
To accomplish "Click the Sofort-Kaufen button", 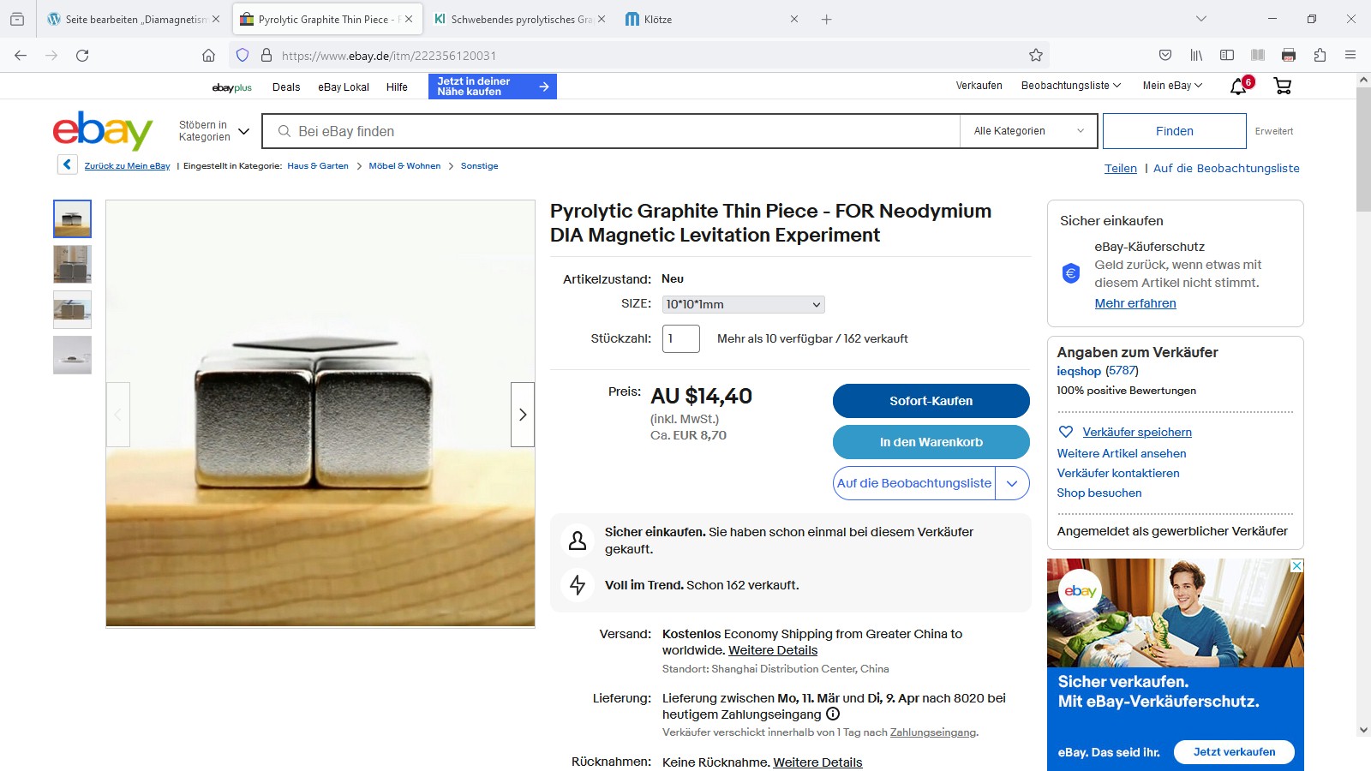I will coord(931,401).
